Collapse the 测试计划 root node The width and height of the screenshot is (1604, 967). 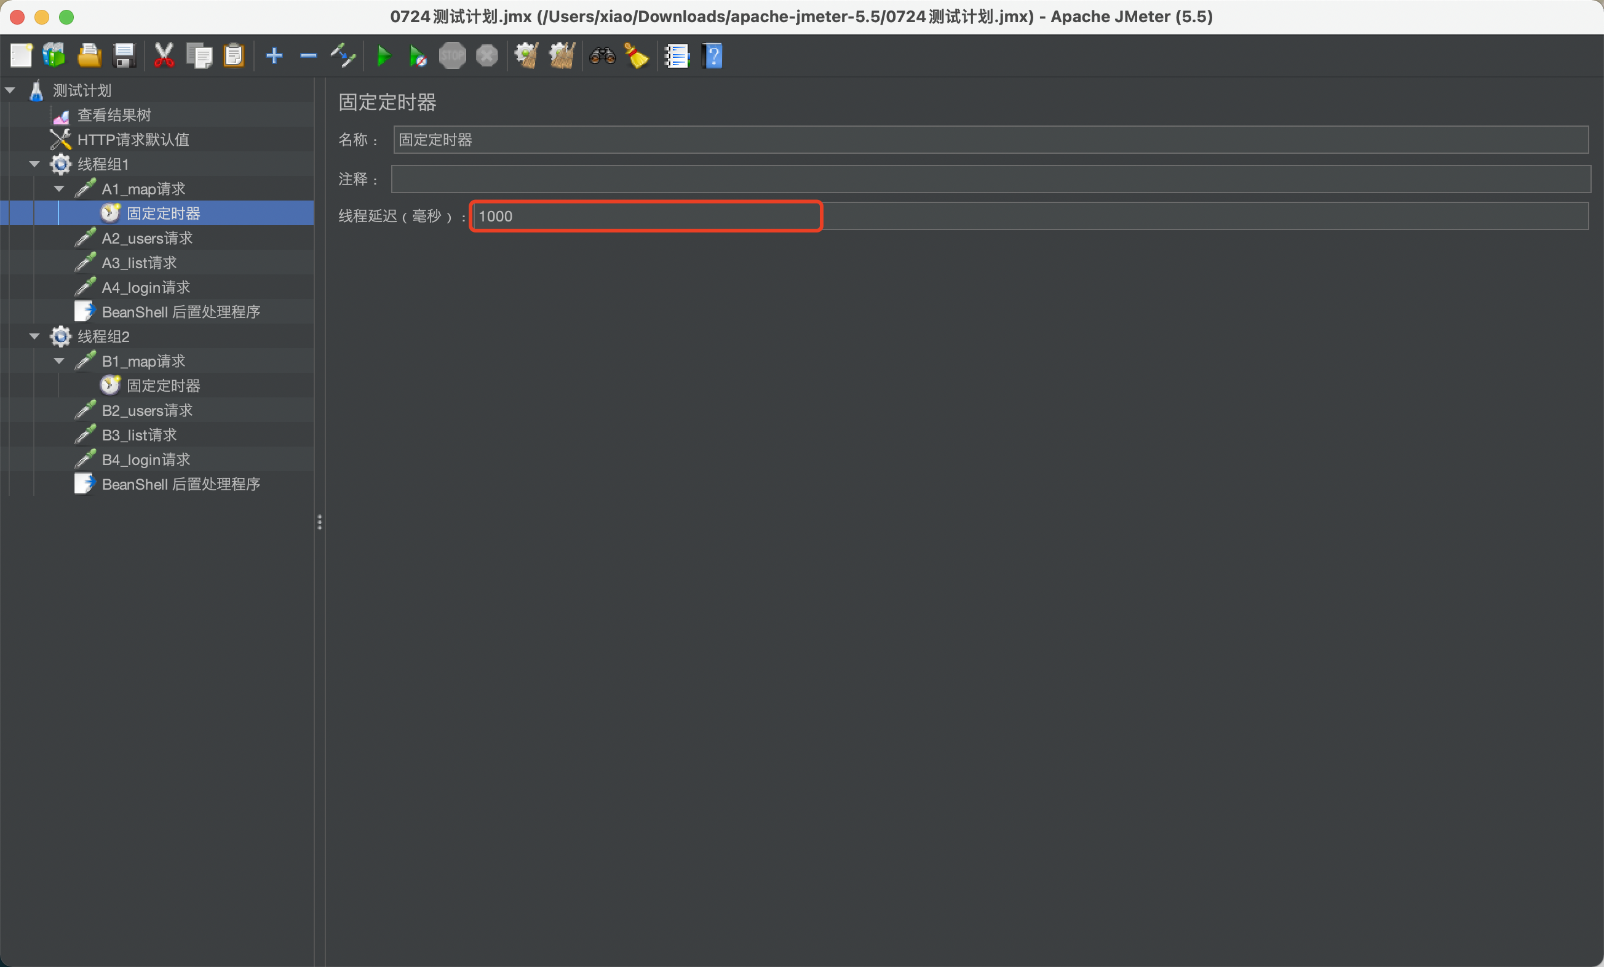pyautogui.click(x=10, y=90)
